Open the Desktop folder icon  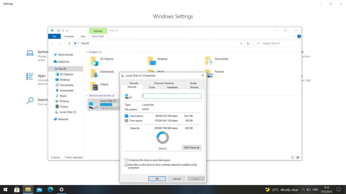click(152, 61)
